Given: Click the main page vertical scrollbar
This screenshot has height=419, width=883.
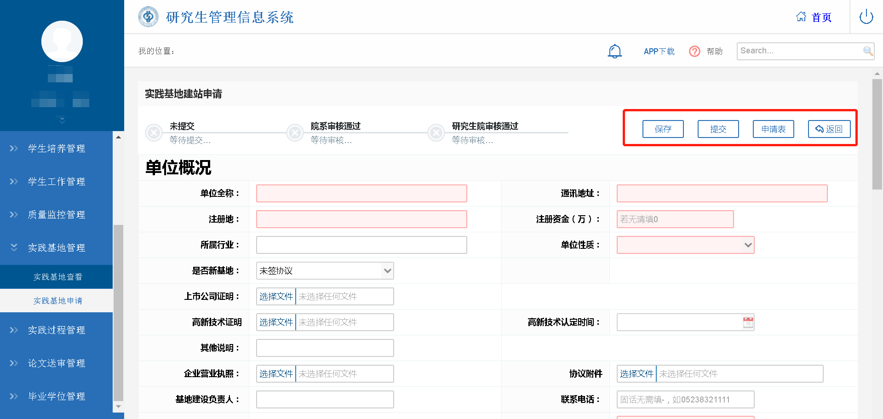Looking at the screenshot, I should tap(877, 133).
